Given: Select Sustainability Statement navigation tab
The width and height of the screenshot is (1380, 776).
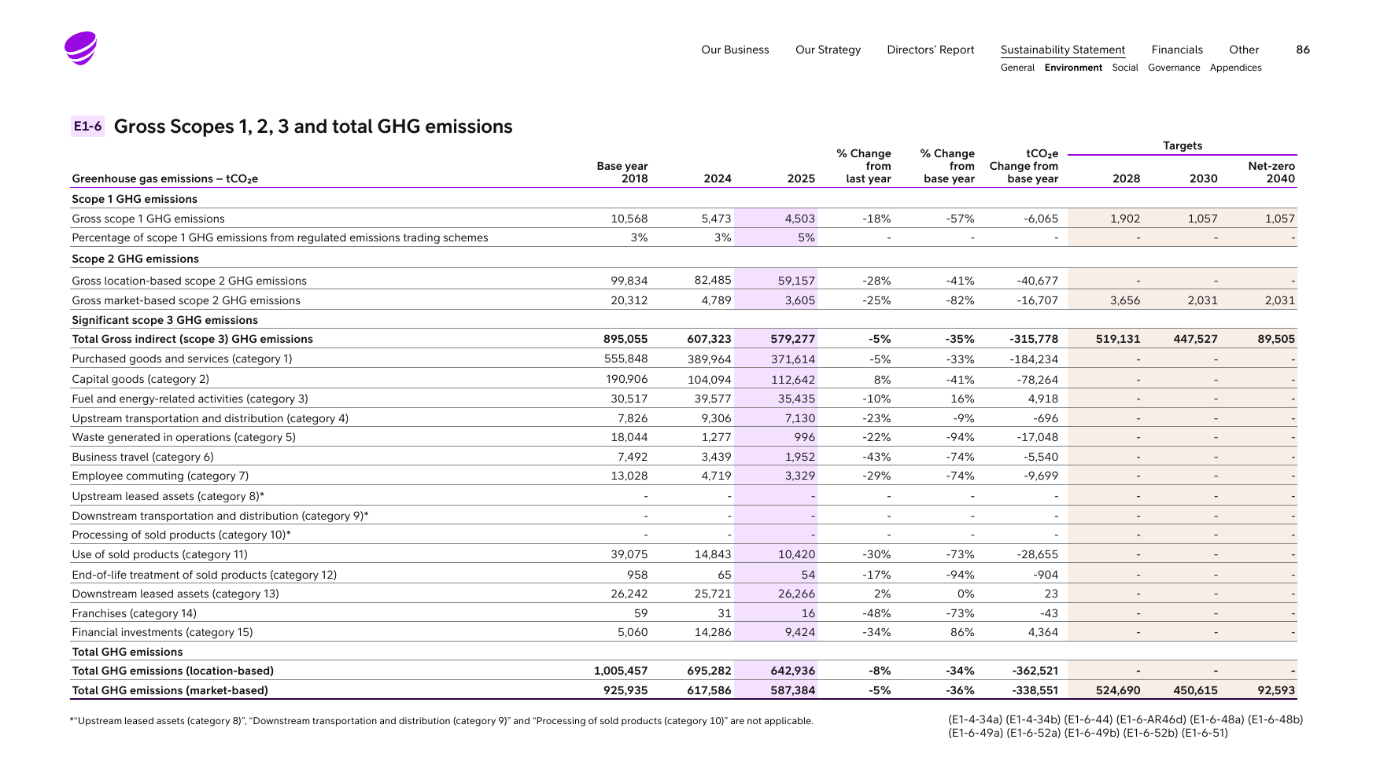Looking at the screenshot, I should (1062, 50).
